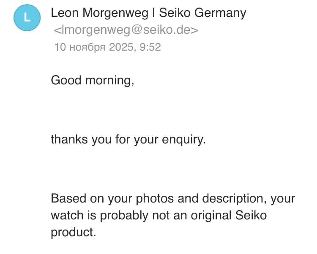Click the final word "product."
The width and height of the screenshot is (317, 254).
[74, 232]
